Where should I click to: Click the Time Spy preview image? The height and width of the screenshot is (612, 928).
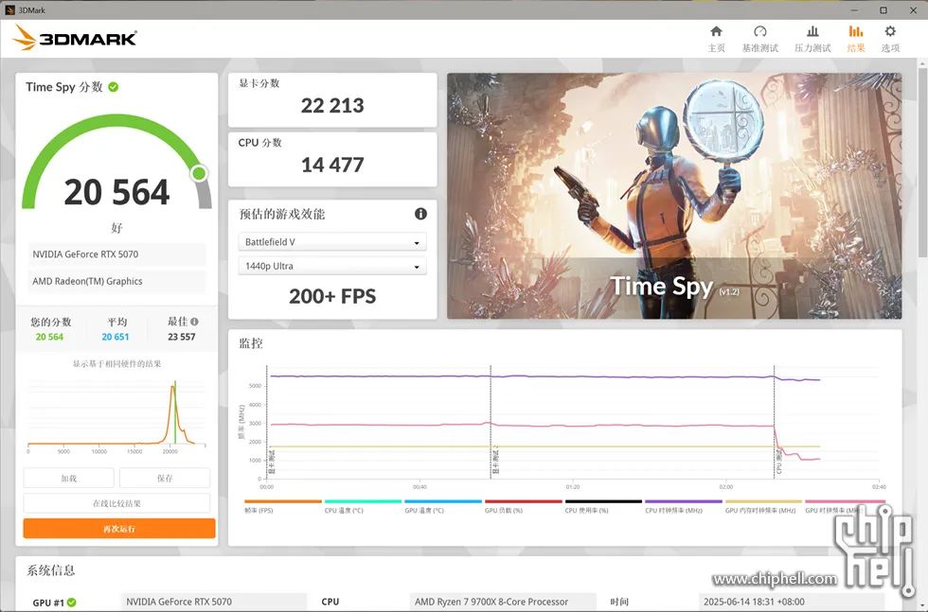674,196
